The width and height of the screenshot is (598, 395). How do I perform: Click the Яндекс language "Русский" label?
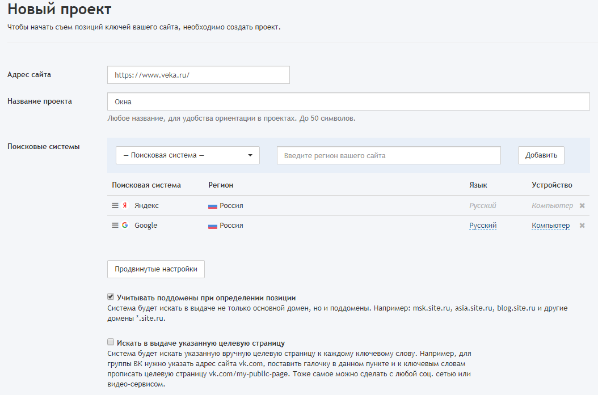point(483,206)
